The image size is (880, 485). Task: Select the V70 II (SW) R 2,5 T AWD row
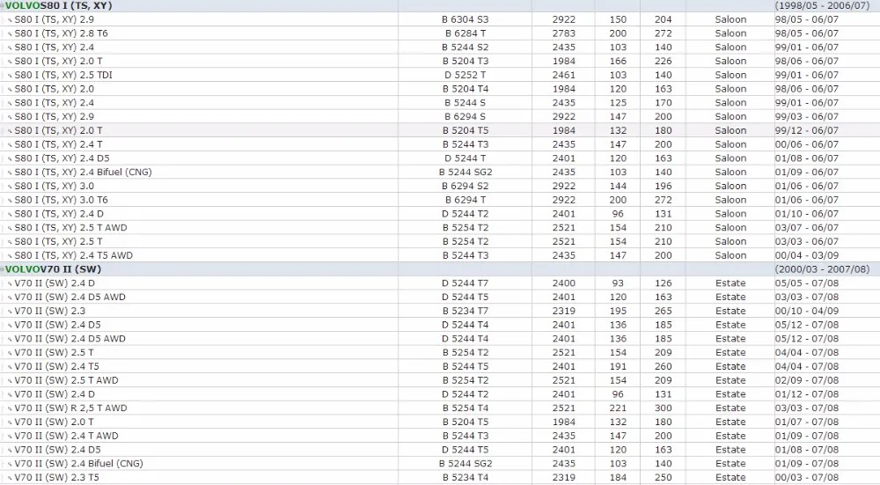point(440,408)
